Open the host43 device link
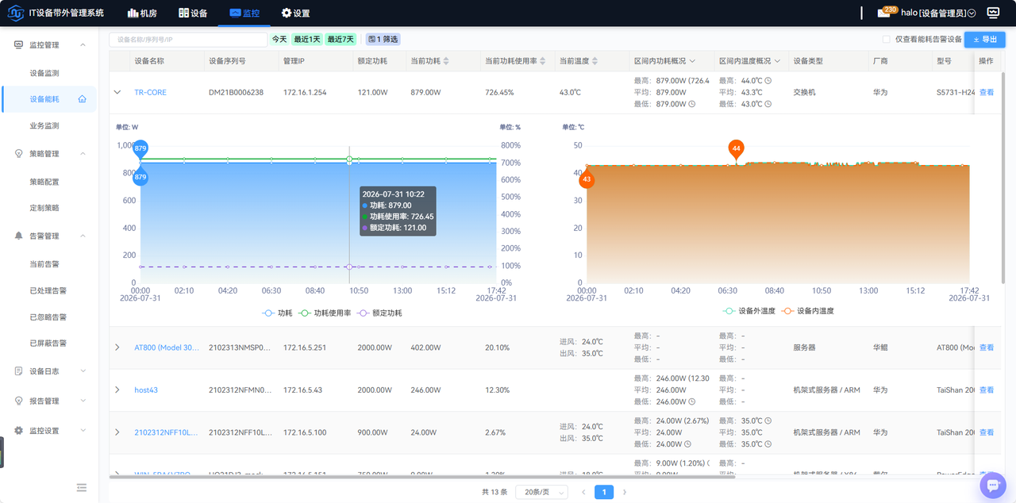The height and width of the screenshot is (503, 1016). coord(146,390)
